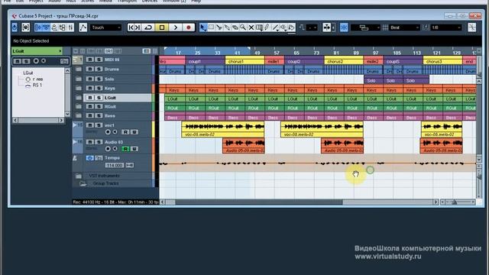The width and height of the screenshot is (489, 275).
Task: Open the Touch automation mode dropdown
Action: tap(106, 27)
